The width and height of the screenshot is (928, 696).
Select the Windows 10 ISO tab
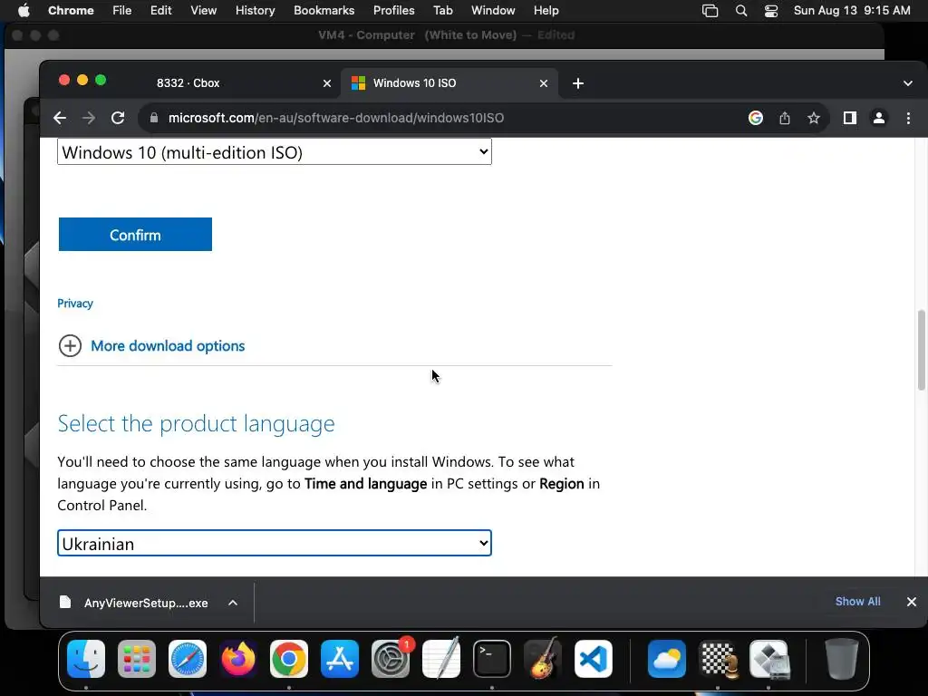click(x=448, y=82)
